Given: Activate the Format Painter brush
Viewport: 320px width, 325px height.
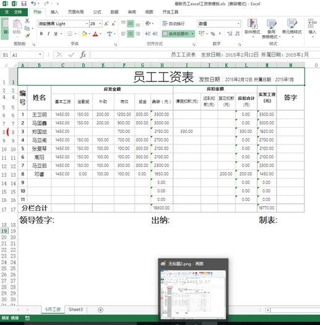Looking at the screenshot, I should (27, 36).
